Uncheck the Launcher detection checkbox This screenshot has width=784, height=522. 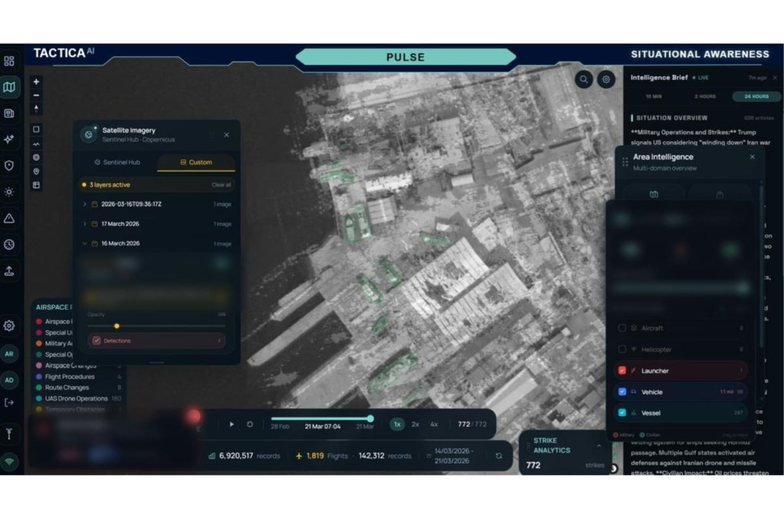click(622, 371)
